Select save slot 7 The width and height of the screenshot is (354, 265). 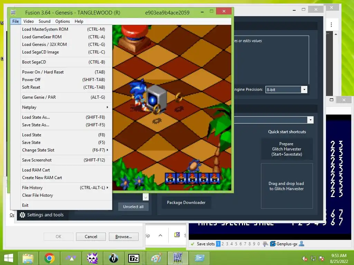(x=245, y=244)
